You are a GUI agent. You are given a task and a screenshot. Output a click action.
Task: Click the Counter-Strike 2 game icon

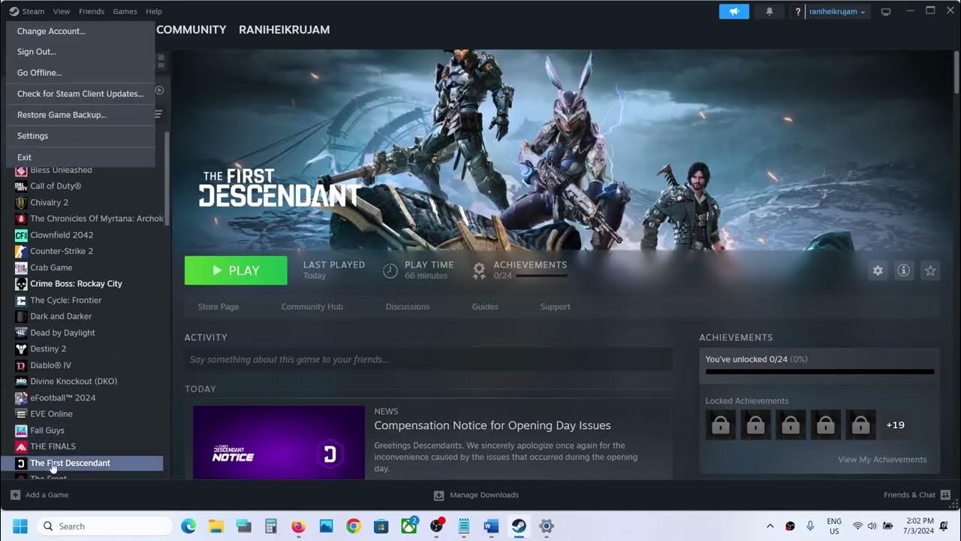(21, 251)
